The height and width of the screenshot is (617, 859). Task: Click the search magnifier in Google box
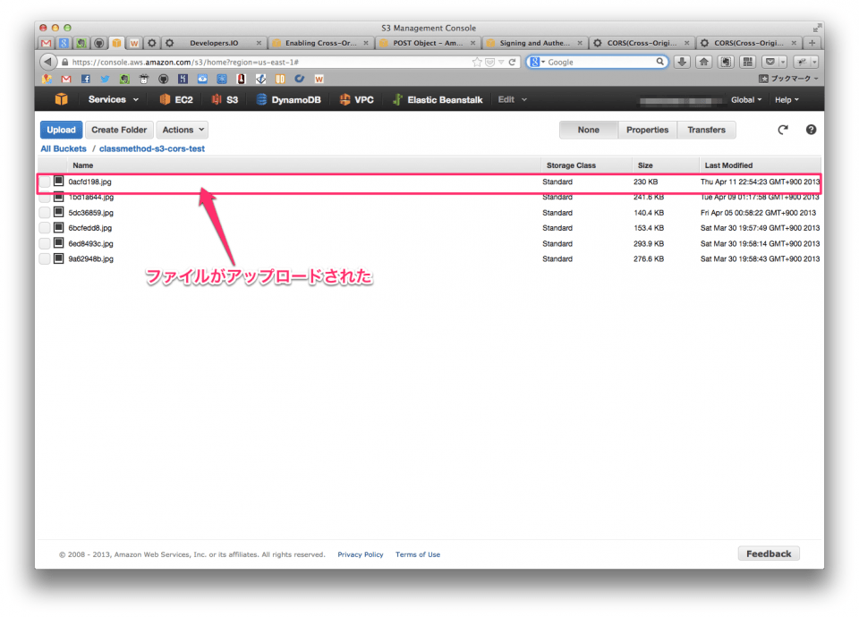coord(660,62)
